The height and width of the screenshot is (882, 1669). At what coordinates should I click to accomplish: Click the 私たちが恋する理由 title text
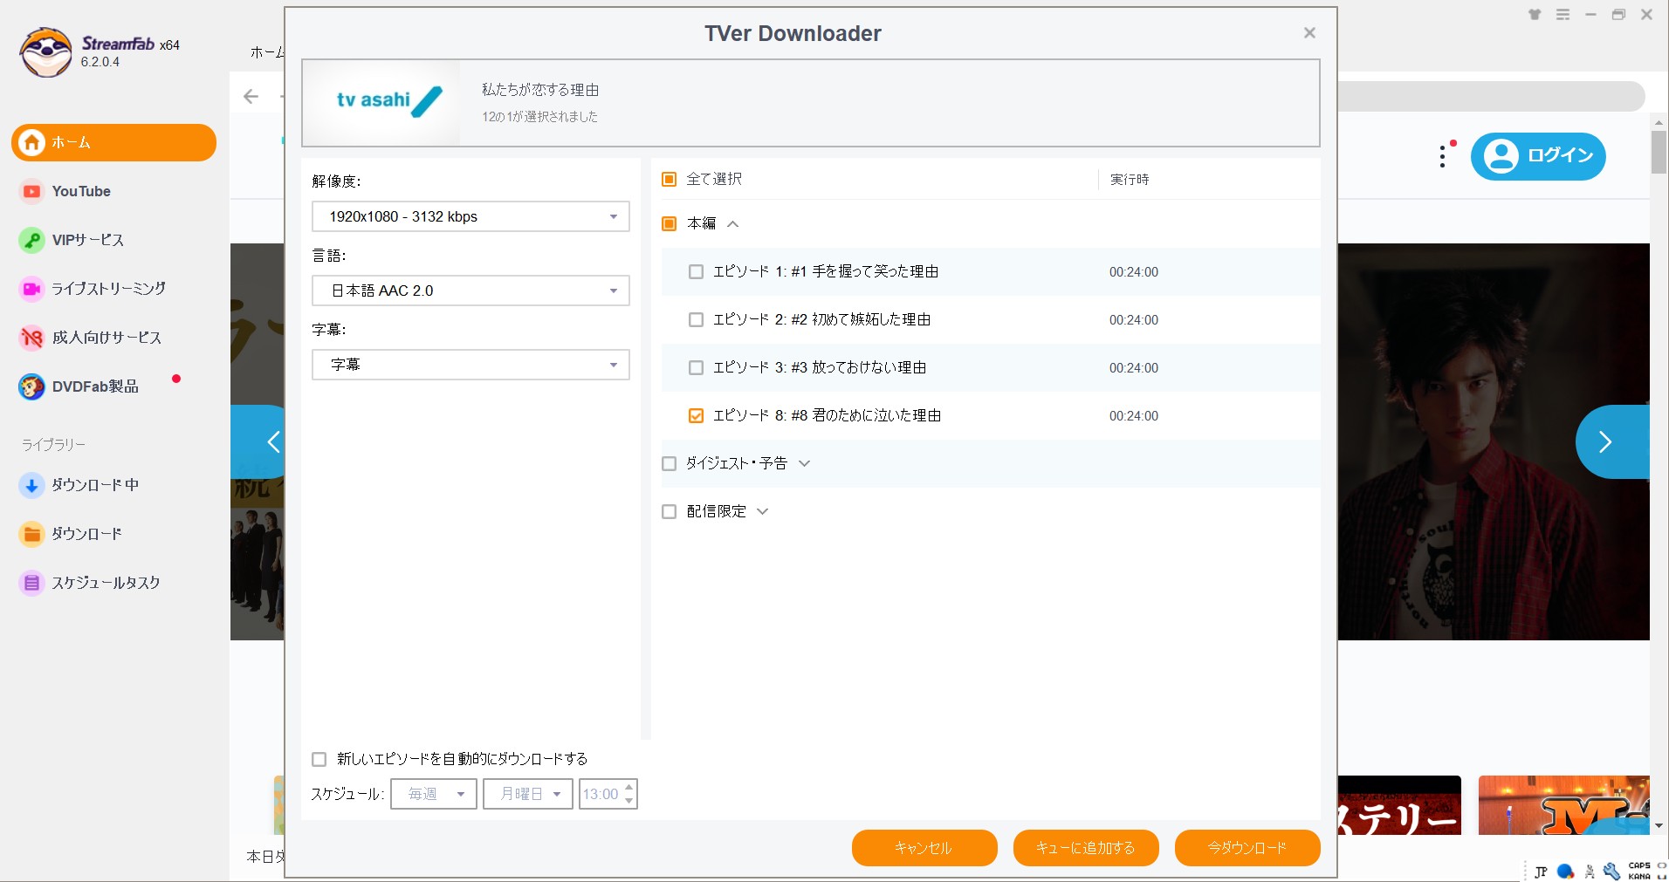[x=540, y=90]
